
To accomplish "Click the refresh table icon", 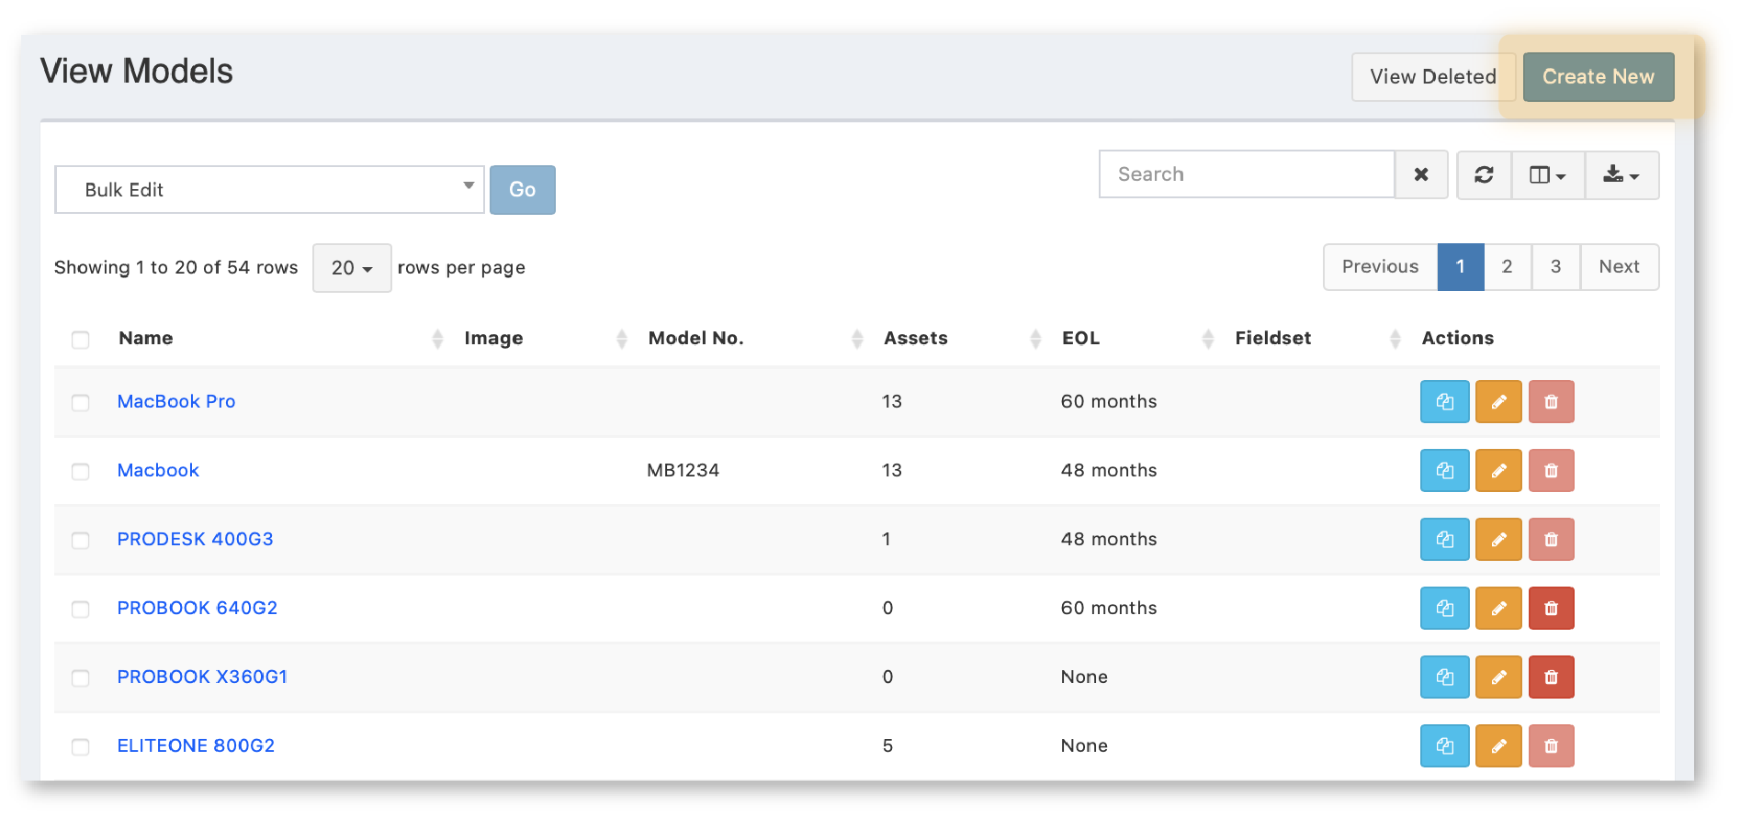I will [1484, 174].
